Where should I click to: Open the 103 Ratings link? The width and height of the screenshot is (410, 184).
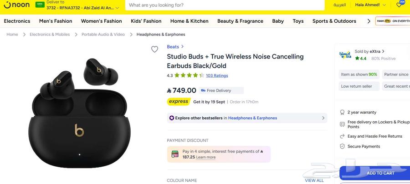click(x=217, y=75)
